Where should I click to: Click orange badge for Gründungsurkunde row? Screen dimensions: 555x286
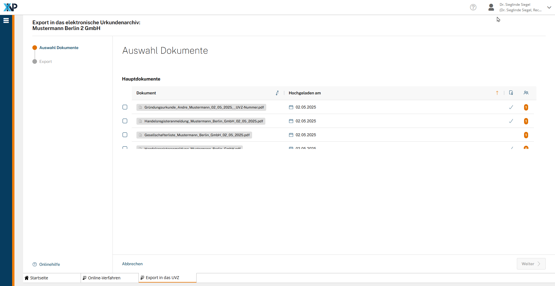click(526, 107)
